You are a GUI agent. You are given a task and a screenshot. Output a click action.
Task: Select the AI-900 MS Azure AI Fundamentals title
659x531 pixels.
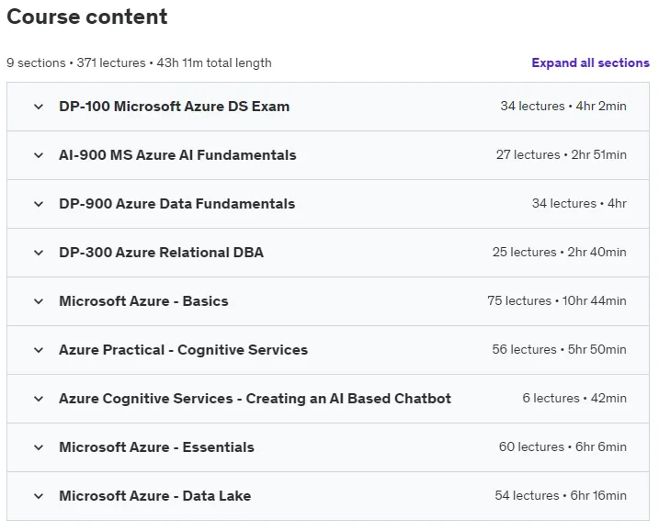177,155
